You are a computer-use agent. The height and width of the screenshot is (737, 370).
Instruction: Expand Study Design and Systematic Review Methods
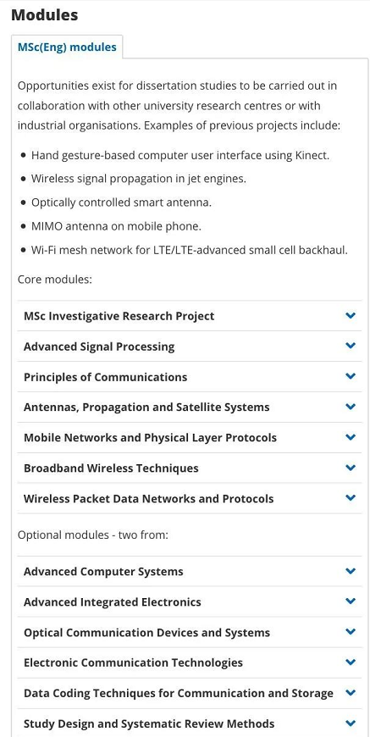click(x=190, y=723)
